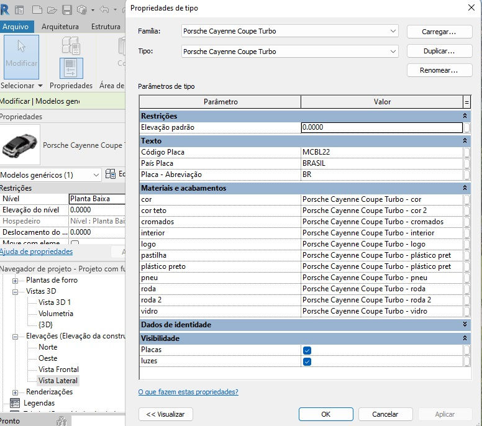Click the Renomear... button
Image resolution: width=482 pixels, height=426 pixels.
(439, 70)
